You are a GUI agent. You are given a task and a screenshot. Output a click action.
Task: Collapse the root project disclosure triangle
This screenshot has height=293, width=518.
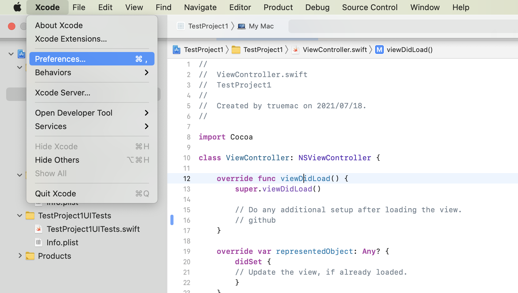tap(11, 54)
